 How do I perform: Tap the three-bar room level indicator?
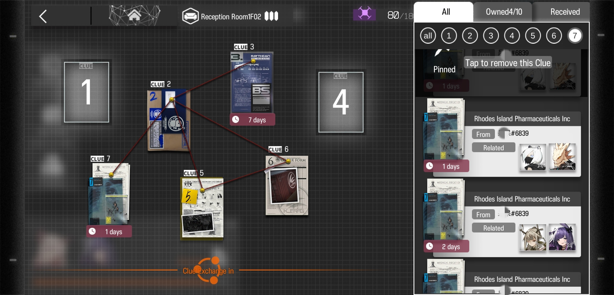coord(271,16)
